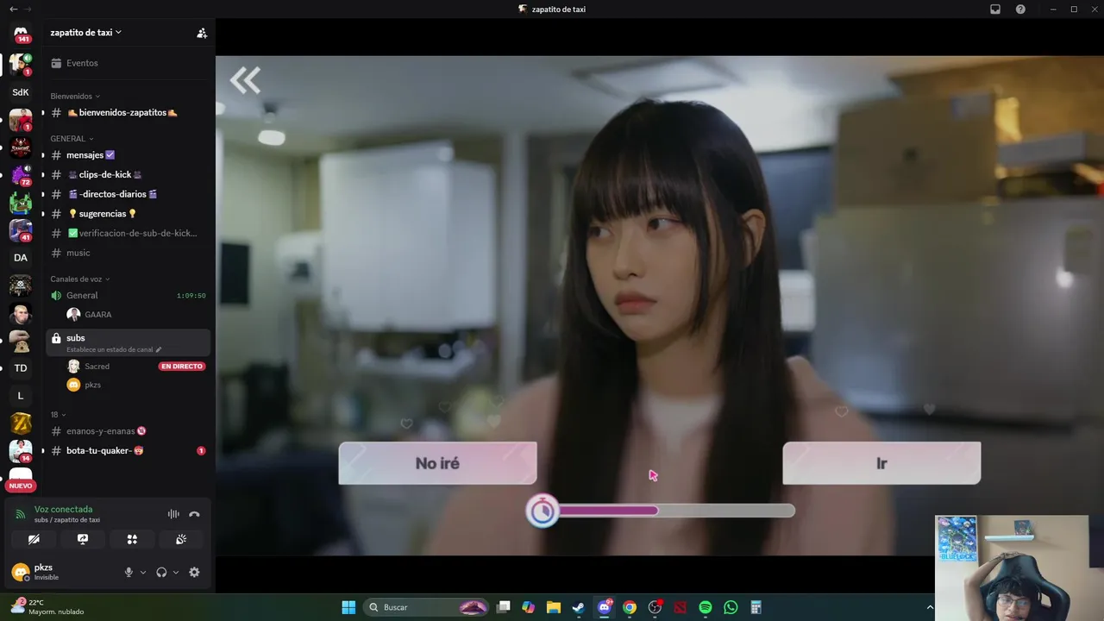The image size is (1104, 621).
Task: Open the Discord help question mark icon
Action: [x=1020, y=9]
